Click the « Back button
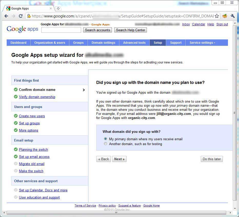This screenshot has height=217, width=239. [x=103, y=159]
